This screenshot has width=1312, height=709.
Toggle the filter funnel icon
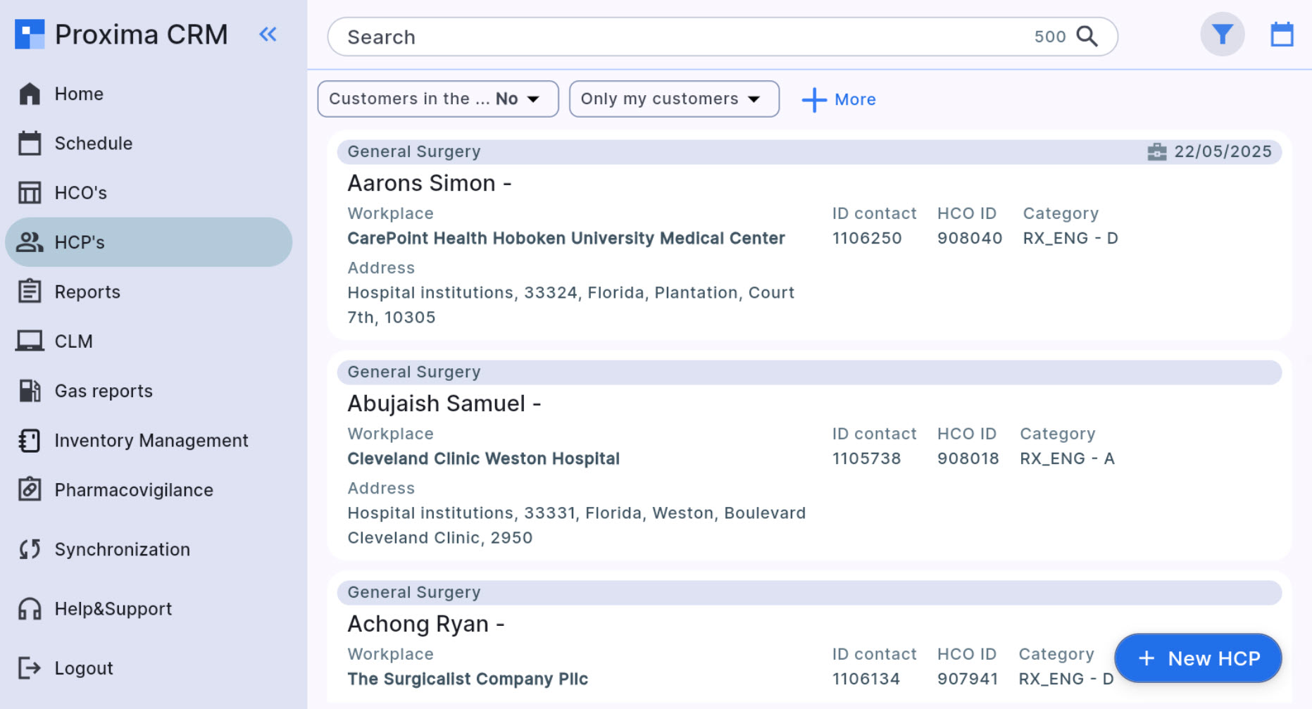(x=1222, y=34)
